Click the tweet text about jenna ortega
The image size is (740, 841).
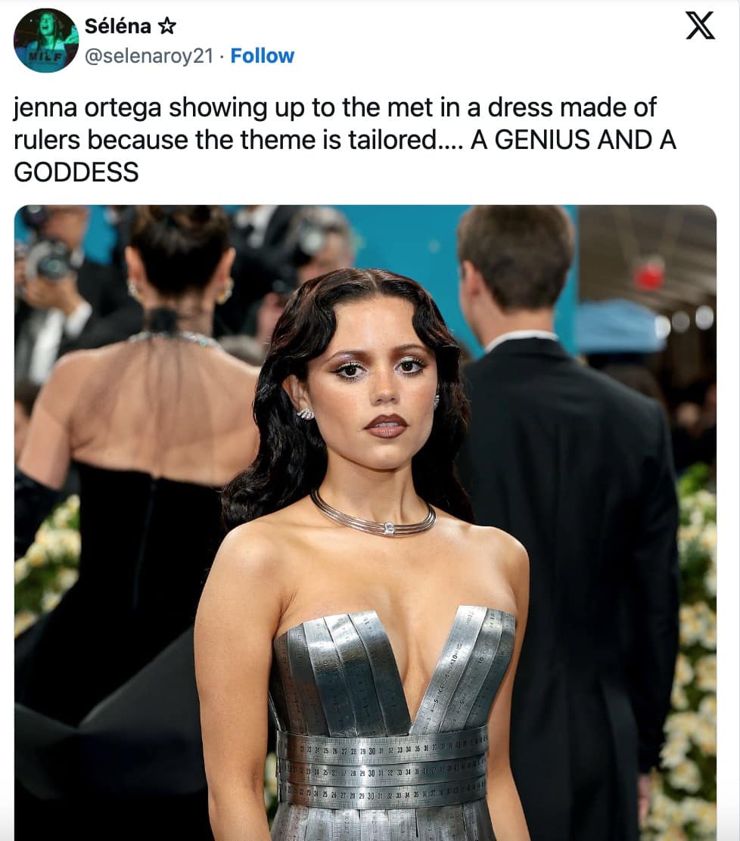coord(344,139)
